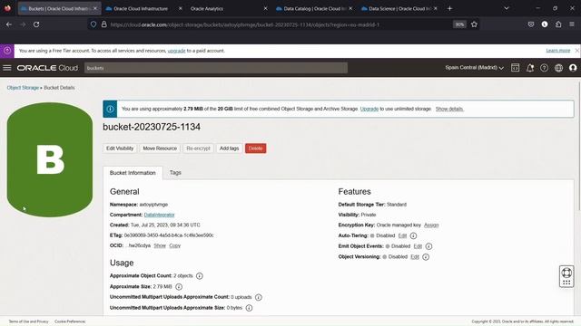The width and height of the screenshot is (581, 326).
Task: Click the site padlock icon in address bar
Action: [x=104, y=24]
